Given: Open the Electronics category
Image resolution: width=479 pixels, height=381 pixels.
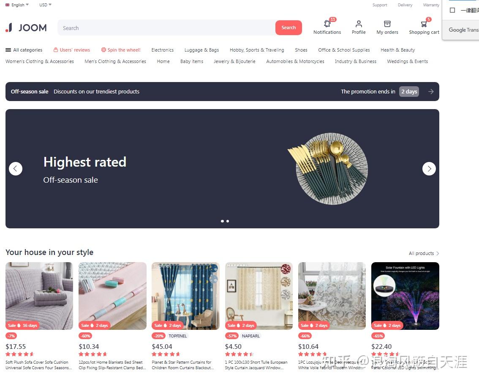Looking at the screenshot, I should 163,50.
